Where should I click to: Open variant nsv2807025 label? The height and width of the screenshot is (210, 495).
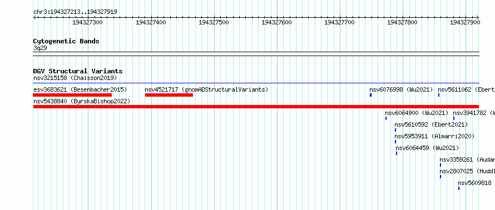pyautogui.click(x=467, y=171)
